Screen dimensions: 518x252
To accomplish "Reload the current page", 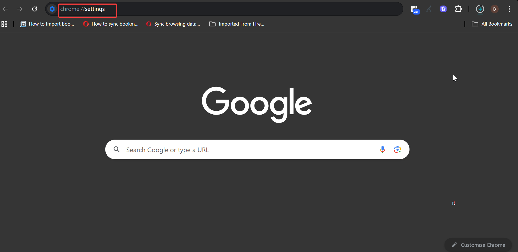I will pyautogui.click(x=35, y=9).
